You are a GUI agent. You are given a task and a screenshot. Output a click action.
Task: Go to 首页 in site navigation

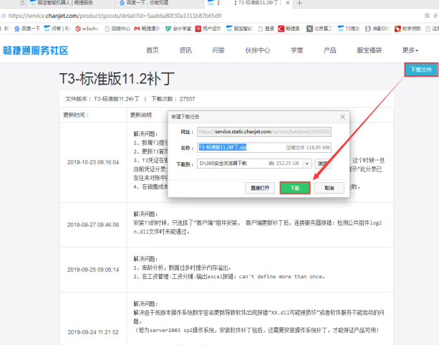[153, 50]
